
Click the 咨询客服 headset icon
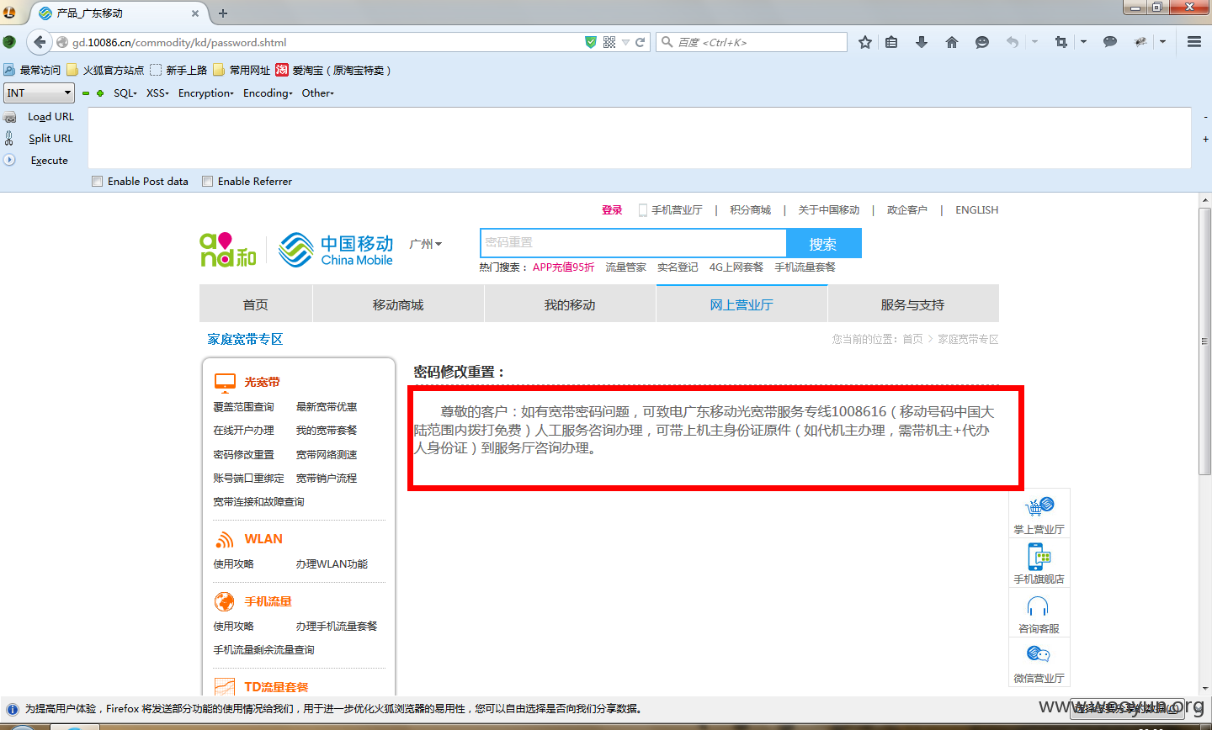[1038, 606]
